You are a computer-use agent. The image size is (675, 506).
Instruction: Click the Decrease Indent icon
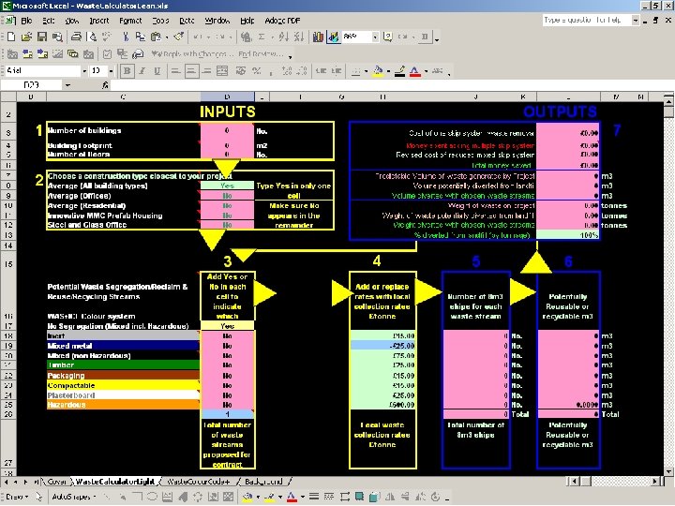point(321,71)
